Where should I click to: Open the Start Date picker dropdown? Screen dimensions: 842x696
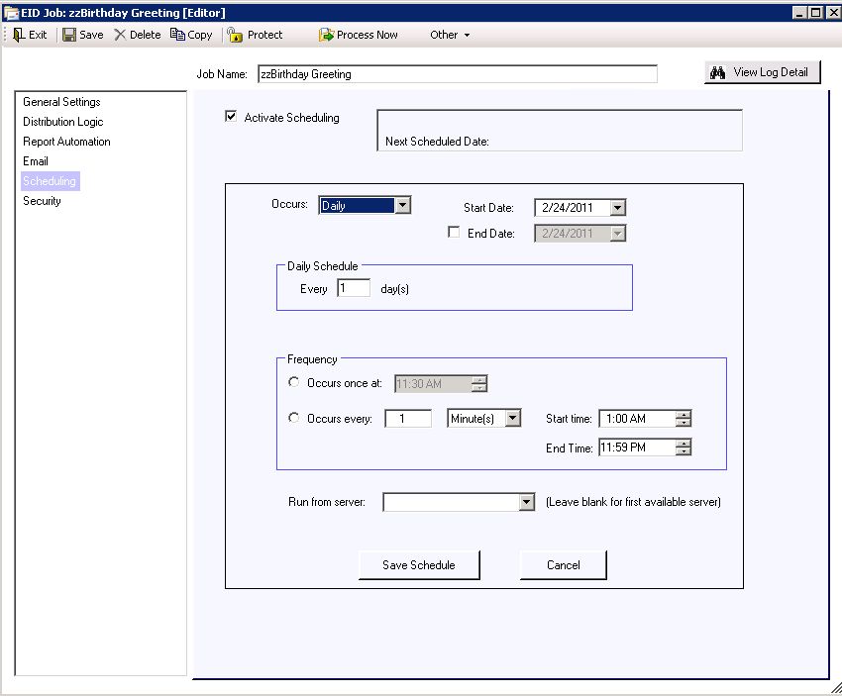pyautogui.click(x=617, y=208)
